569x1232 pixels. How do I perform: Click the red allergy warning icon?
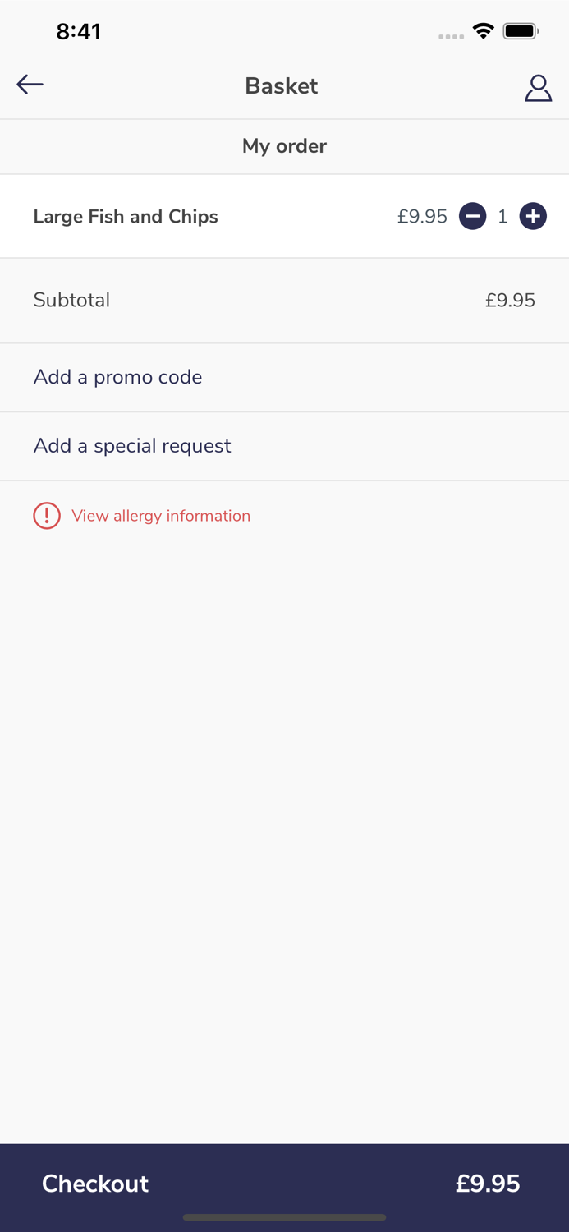tap(47, 516)
